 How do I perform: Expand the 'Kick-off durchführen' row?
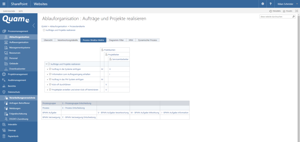point(47,85)
